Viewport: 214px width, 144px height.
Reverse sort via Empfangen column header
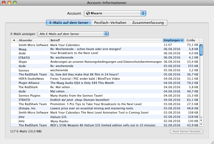coord(173,40)
